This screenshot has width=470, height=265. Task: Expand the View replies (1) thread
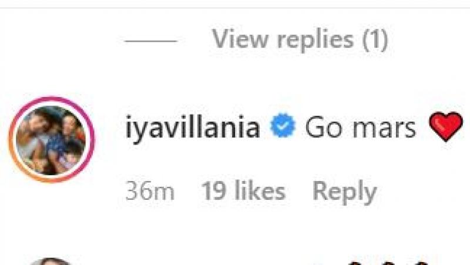tap(300, 39)
